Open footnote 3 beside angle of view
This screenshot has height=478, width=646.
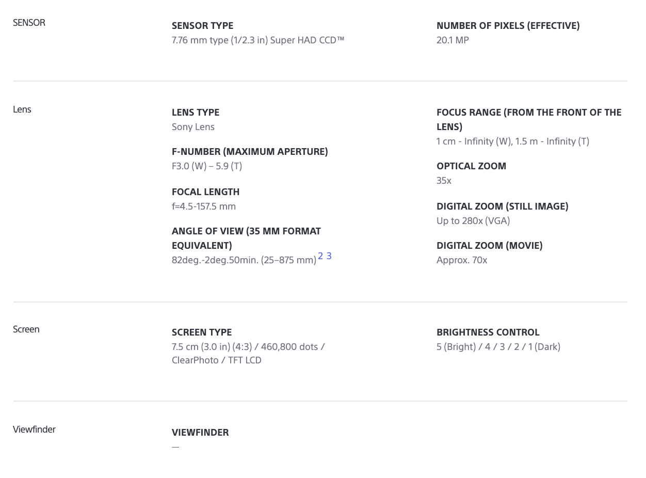pyautogui.click(x=329, y=256)
